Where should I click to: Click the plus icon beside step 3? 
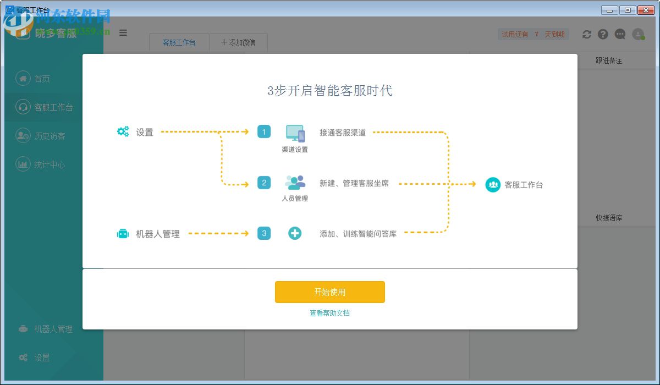pyautogui.click(x=295, y=233)
